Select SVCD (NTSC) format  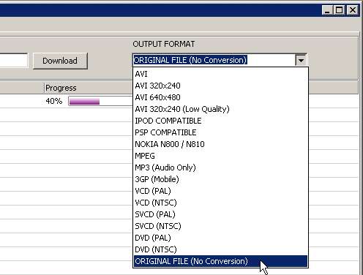[x=220, y=226]
